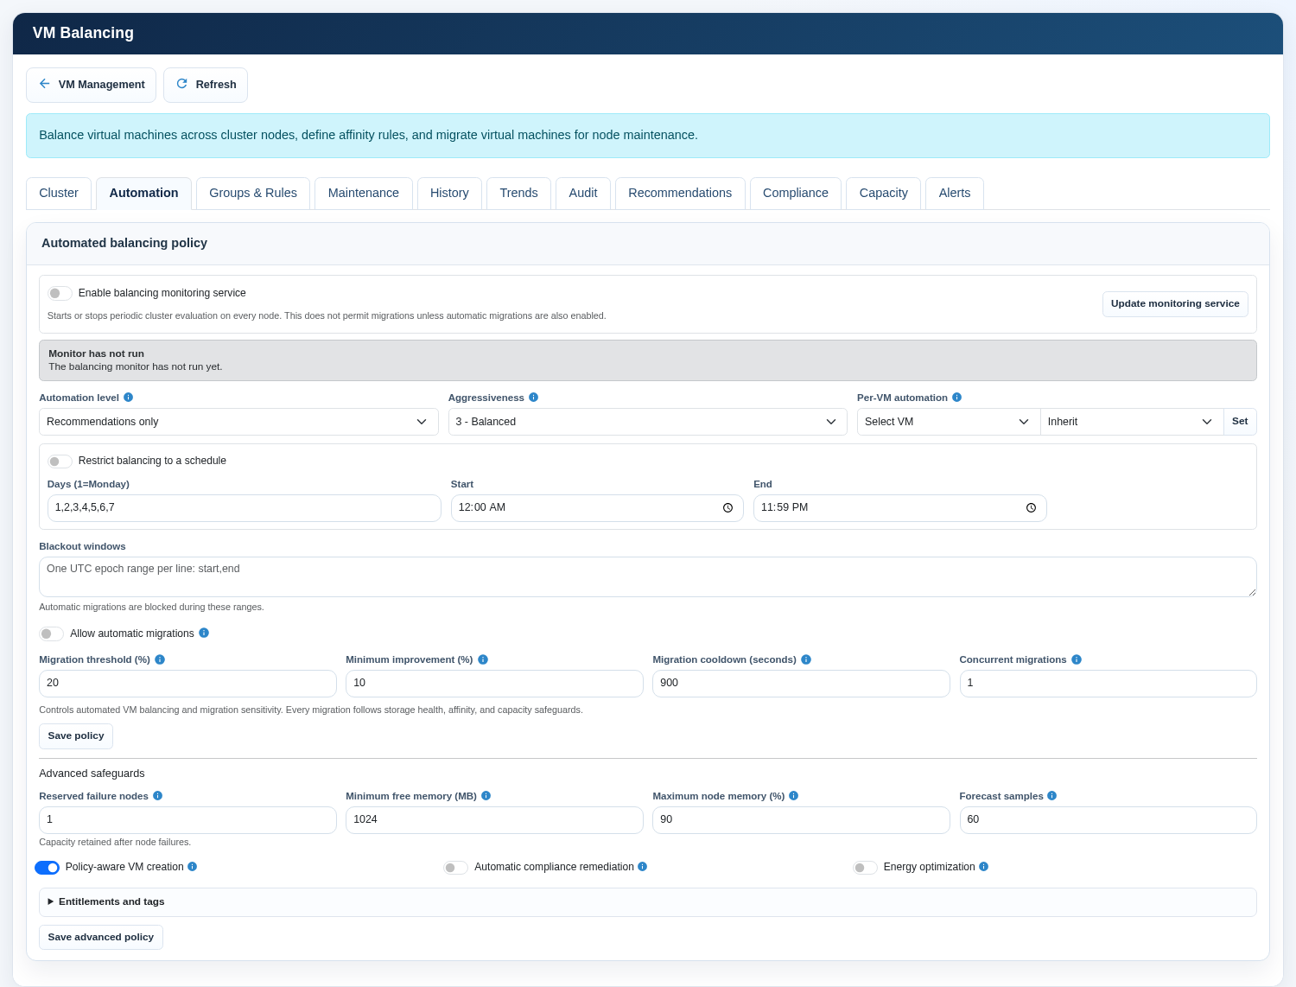Image resolution: width=1296 pixels, height=987 pixels.
Task: Switch to the Cluster tab
Action: click(59, 193)
